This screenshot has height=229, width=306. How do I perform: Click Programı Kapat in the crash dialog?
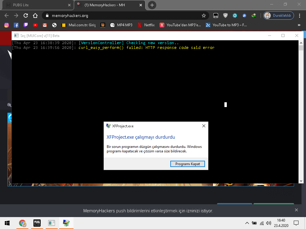(x=188, y=164)
